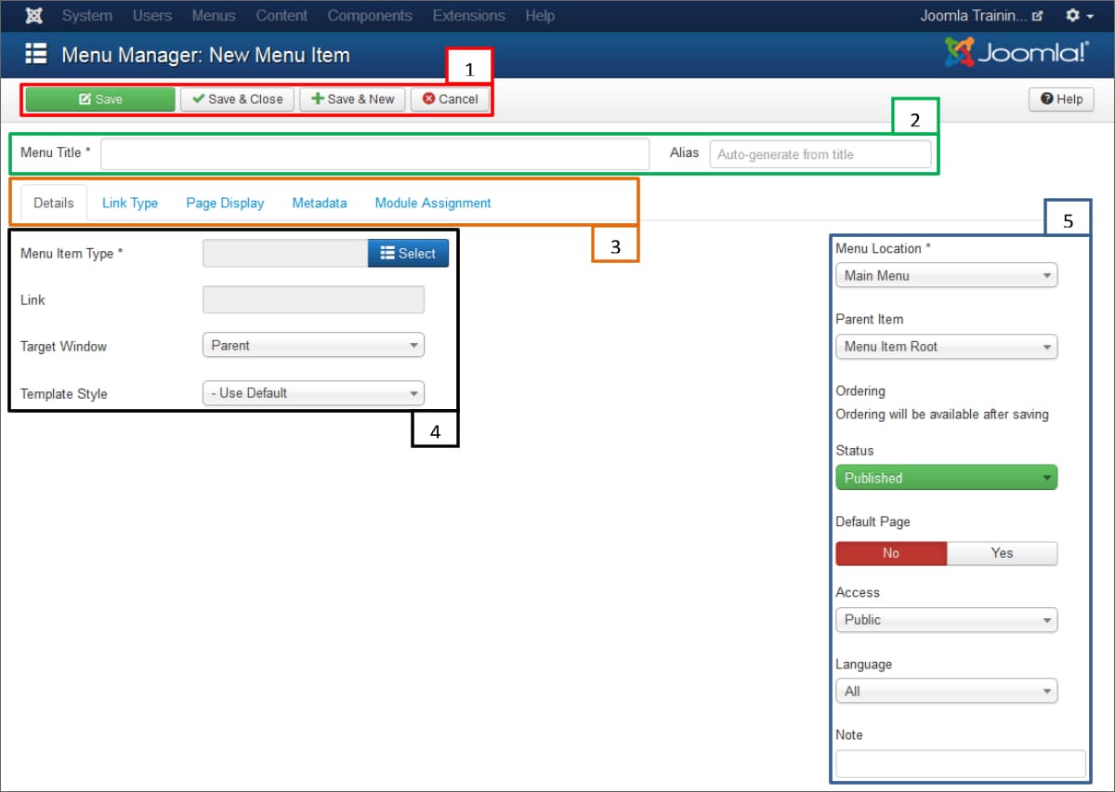1115x792 pixels.
Task: Click the checkmark icon on Save & Close
Action: pyautogui.click(x=201, y=99)
